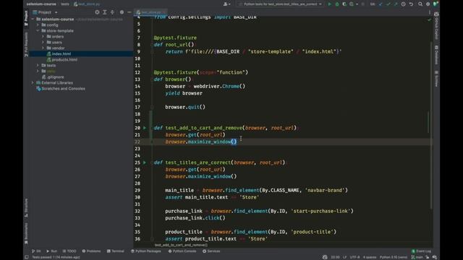Viewport: 463px width, 260px height.
Task: Open Project panel options gear
Action: click(122, 12)
